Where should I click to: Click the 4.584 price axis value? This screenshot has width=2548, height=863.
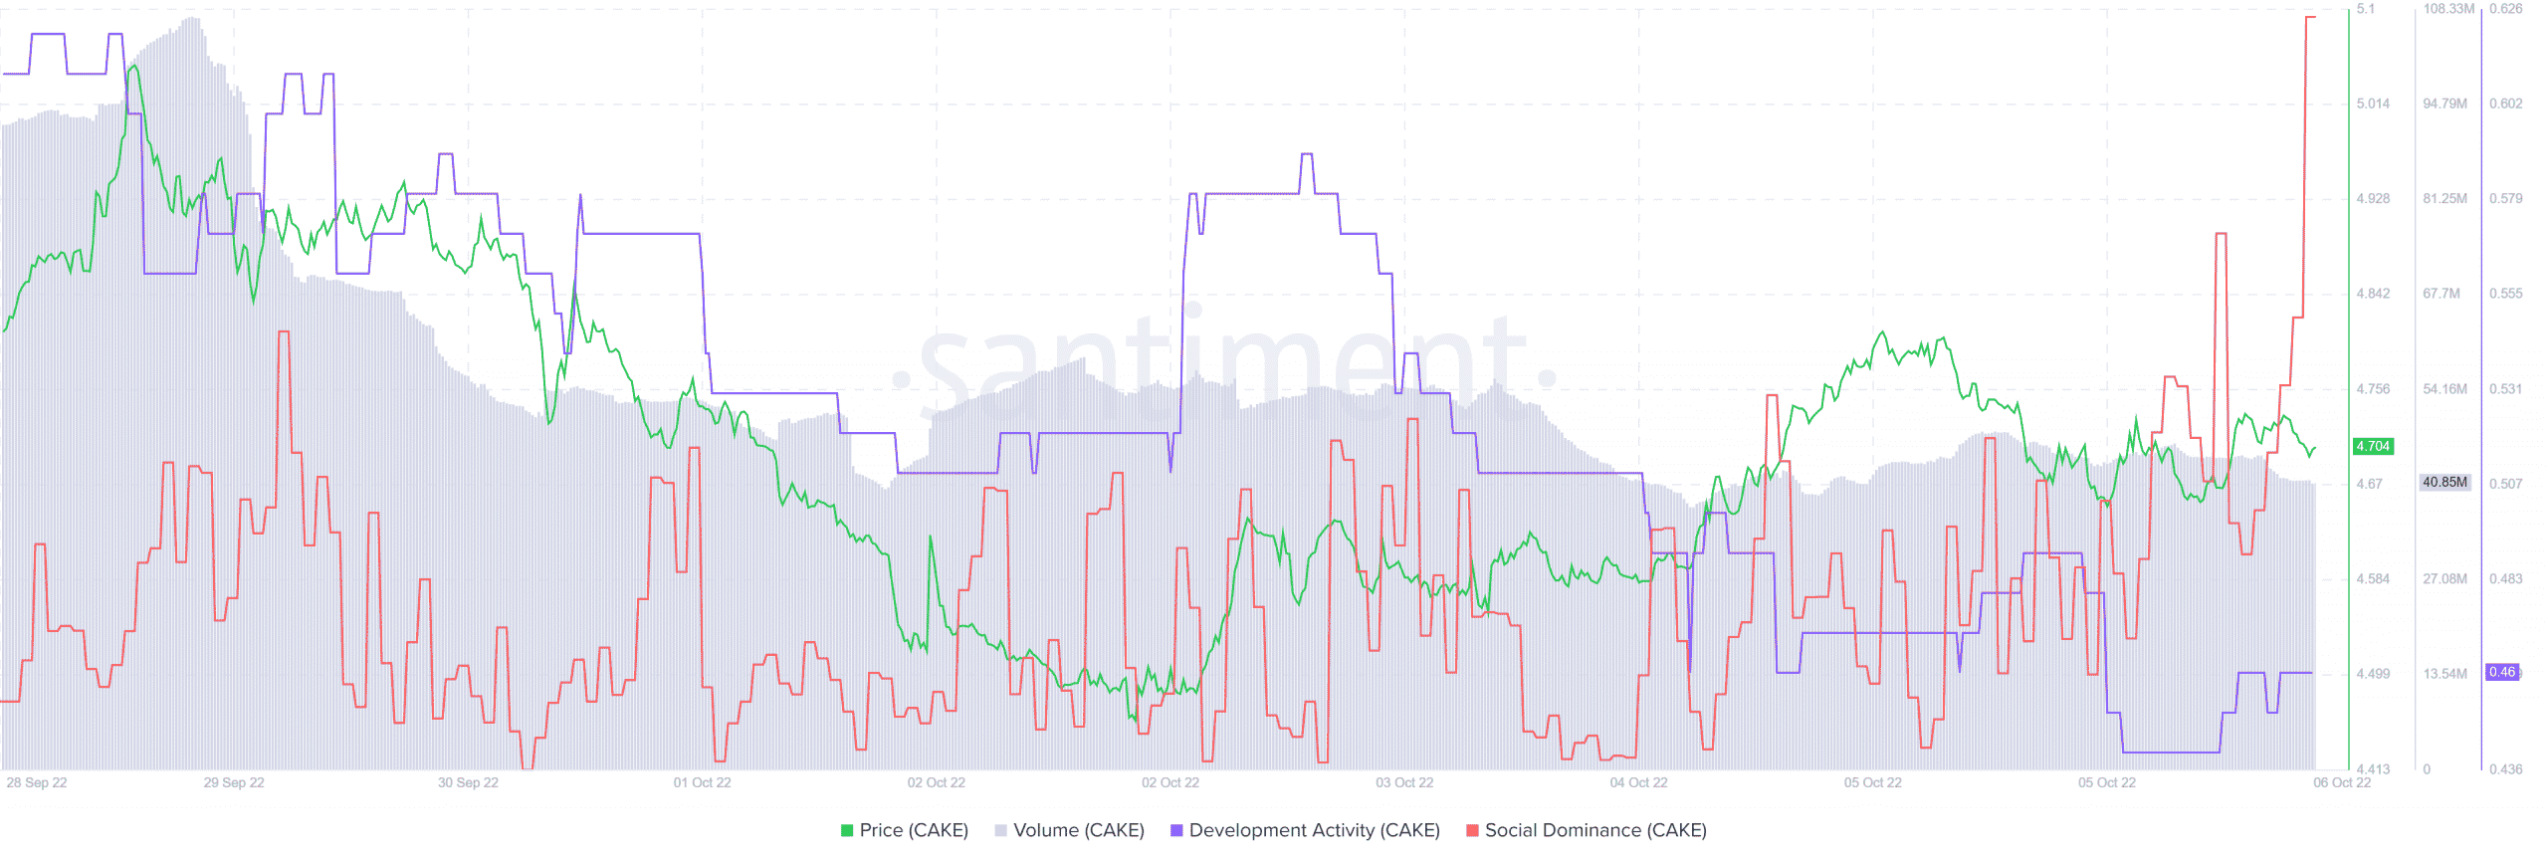click(x=2373, y=579)
